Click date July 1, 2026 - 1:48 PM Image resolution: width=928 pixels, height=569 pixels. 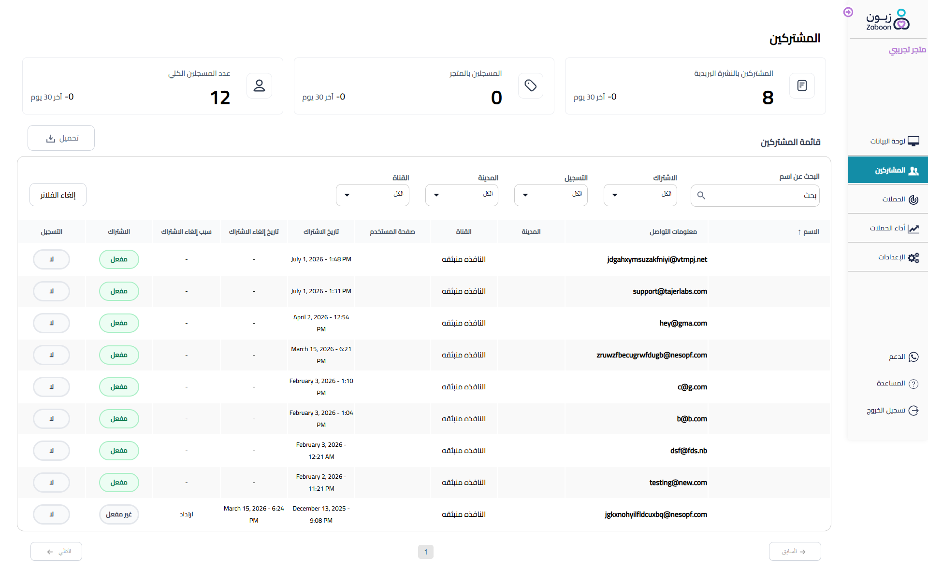point(321,259)
